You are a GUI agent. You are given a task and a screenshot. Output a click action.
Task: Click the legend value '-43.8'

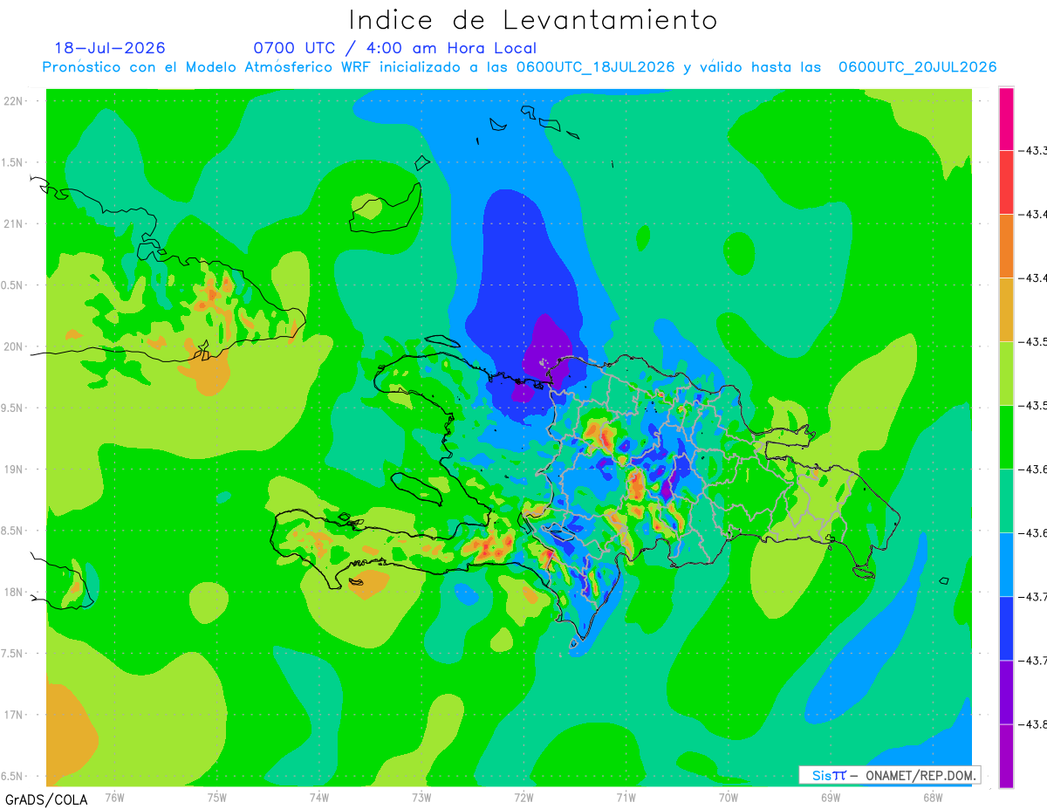point(1035,724)
